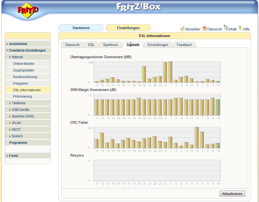Image resolution: width=259 pixels, height=202 pixels.
Task: Click the '92' CRC axis maximum value
Action: click(90, 128)
